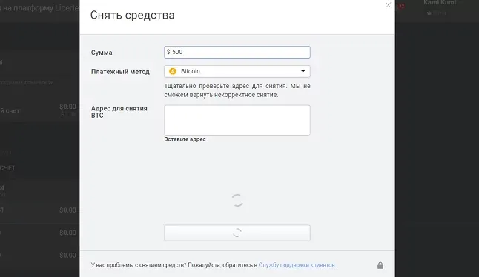479x277 pixels.
Task: Click the red notification badge icon
Action: point(401,6)
